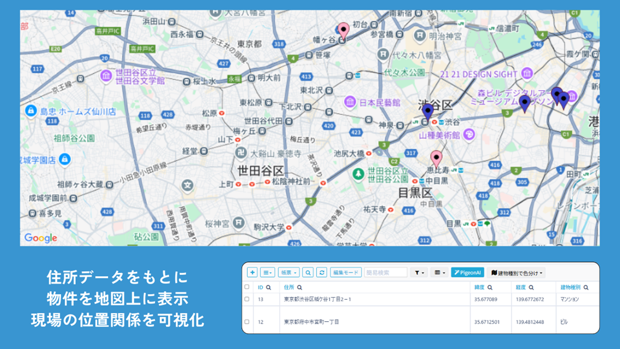Click the 成城学園店 shopping bag marker
620x349 pixels.
pyautogui.click(x=64, y=159)
